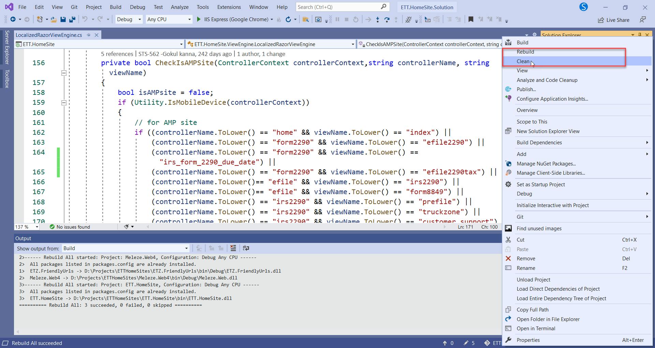The width and height of the screenshot is (655, 348).
Task: Click the Cut scissors icon
Action: (x=508, y=240)
